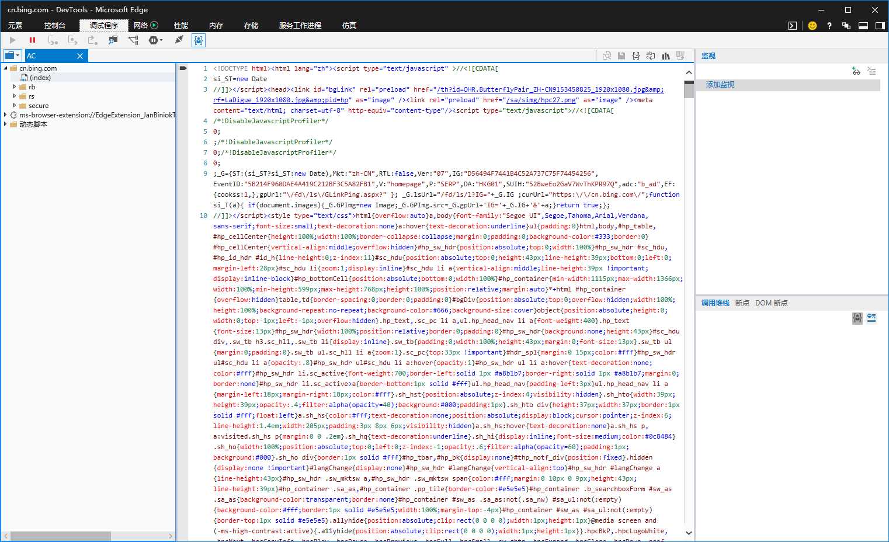Viewport: 889px width, 542px height.
Task: Click the current-line arrow at editor gutter top
Action: (x=183, y=68)
